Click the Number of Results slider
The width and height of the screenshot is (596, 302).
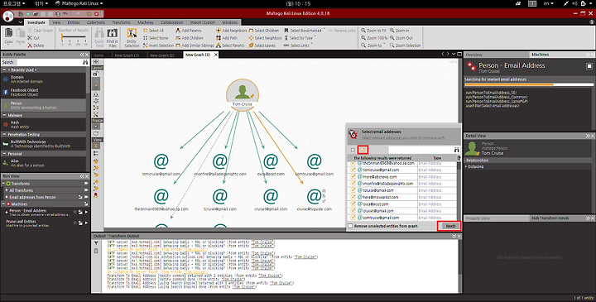74,37
